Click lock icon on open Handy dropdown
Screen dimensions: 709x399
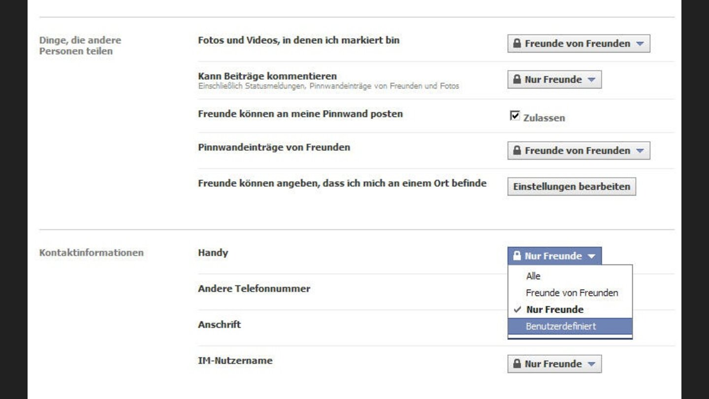point(516,256)
